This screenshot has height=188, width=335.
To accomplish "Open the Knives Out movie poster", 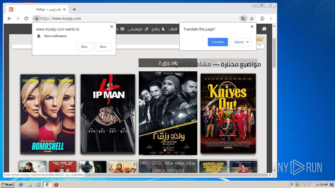I will 228,113.
